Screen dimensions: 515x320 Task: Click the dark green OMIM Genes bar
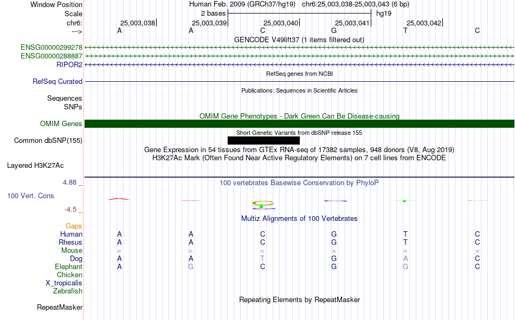point(299,124)
